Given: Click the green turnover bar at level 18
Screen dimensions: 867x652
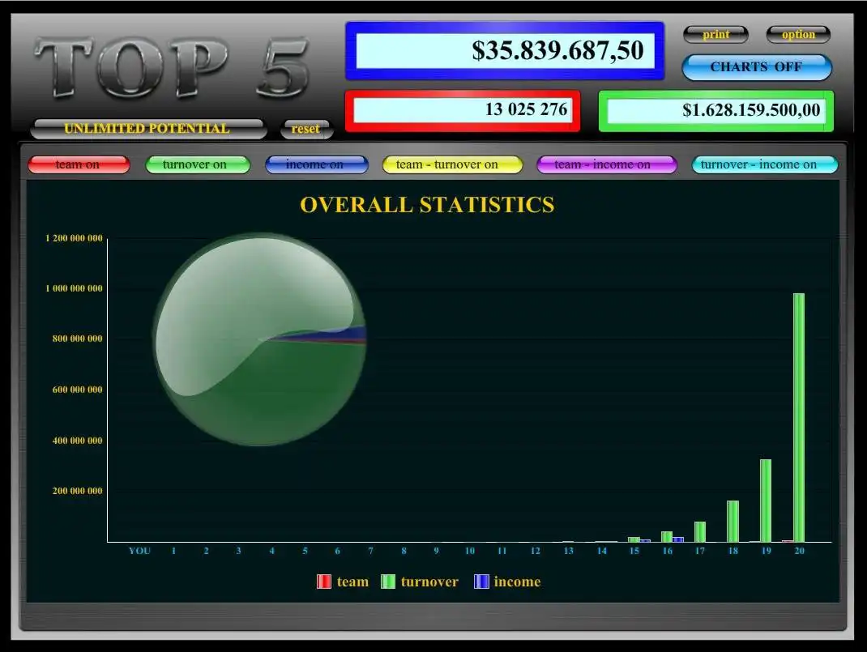Looking at the screenshot, I should pyautogui.click(x=732, y=521).
